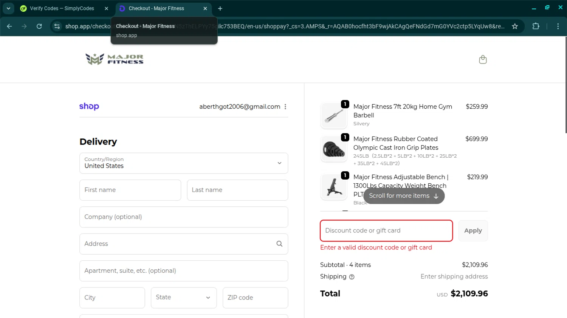
Task: Click the grip plates product thumbnail
Action: coord(334,149)
